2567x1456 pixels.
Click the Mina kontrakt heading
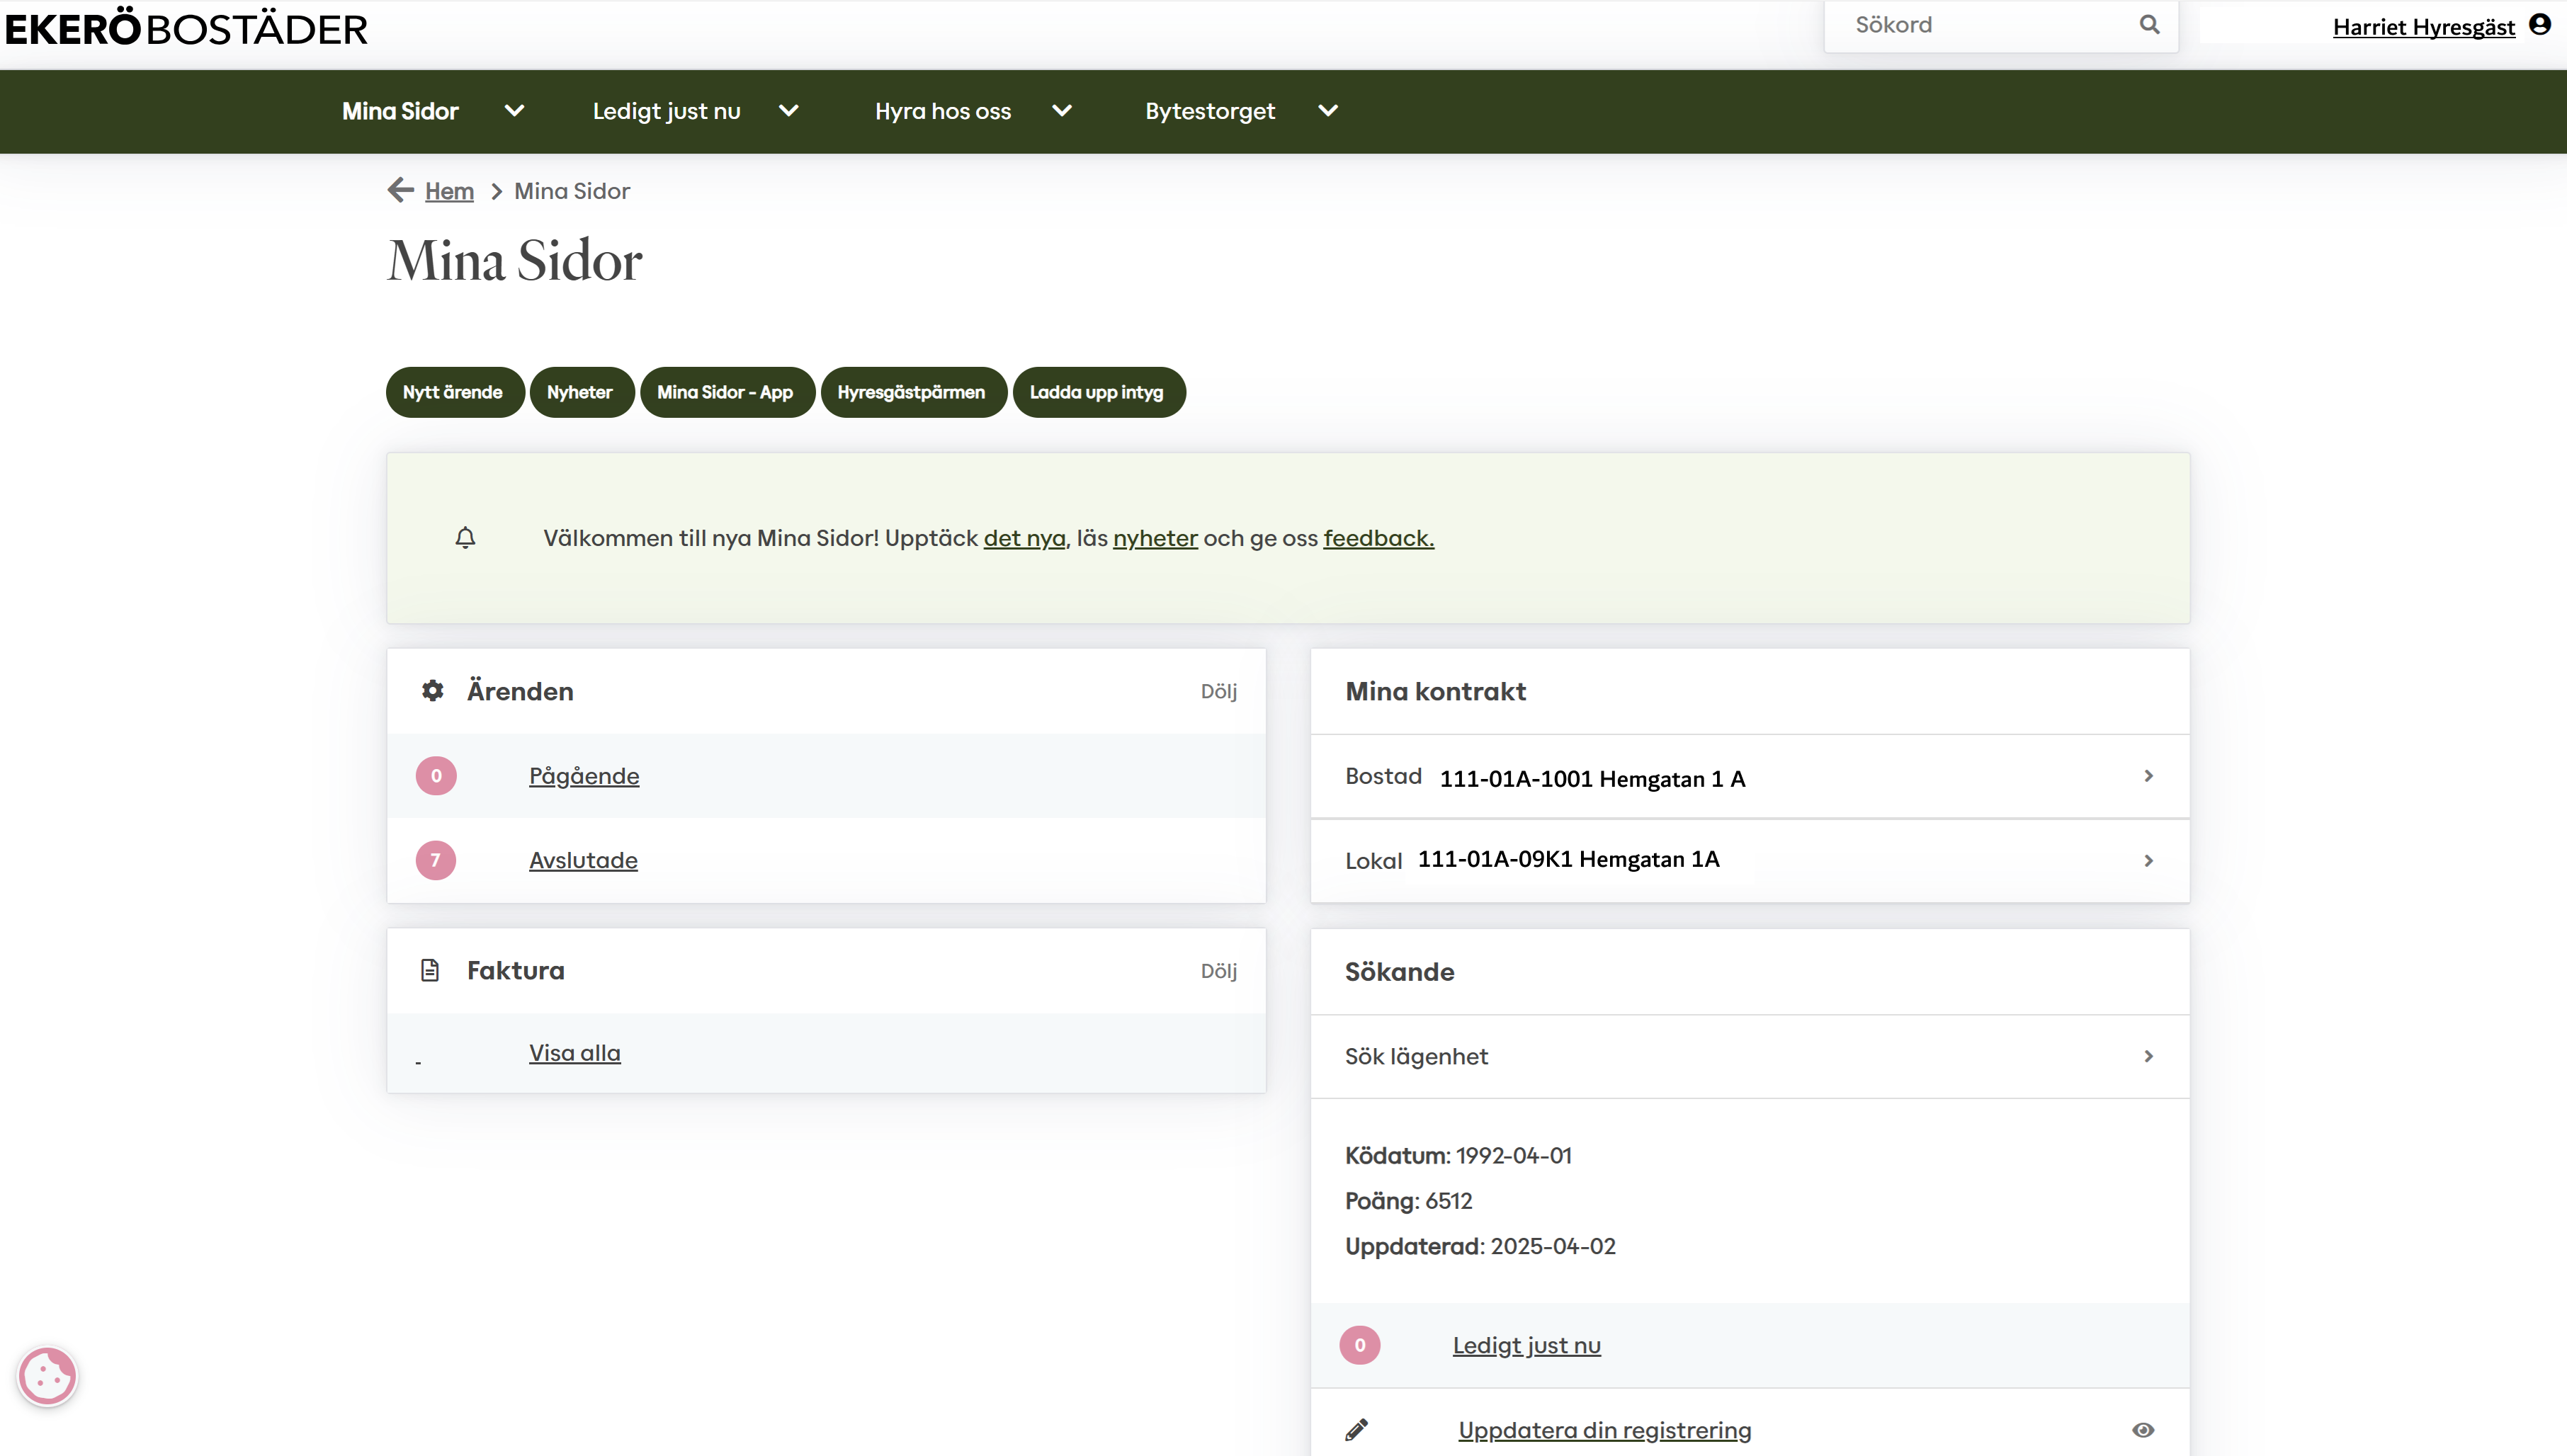click(x=1435, y=691)
